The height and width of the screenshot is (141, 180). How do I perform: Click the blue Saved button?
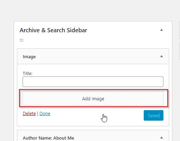click(154, 115)
